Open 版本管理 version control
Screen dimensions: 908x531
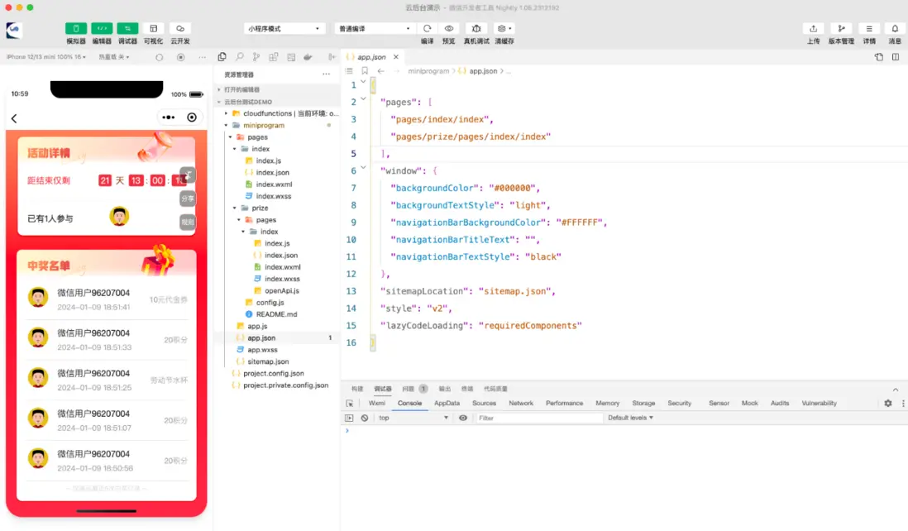click(841, 28)
